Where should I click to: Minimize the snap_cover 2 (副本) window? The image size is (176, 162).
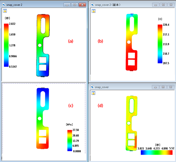[x=156, y=5]
